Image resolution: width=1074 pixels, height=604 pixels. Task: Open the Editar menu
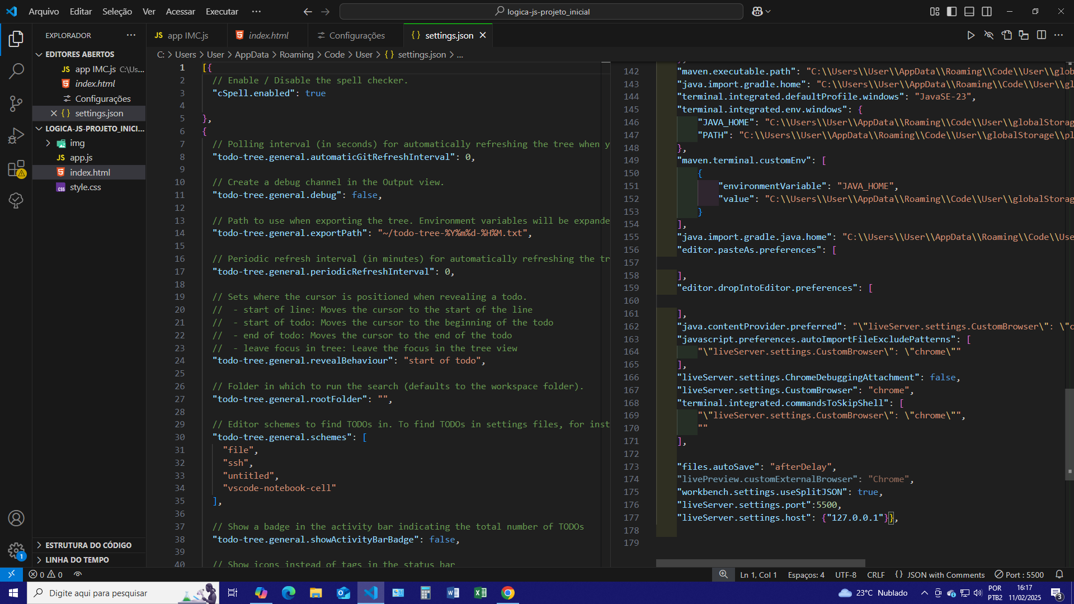(81, 11)
